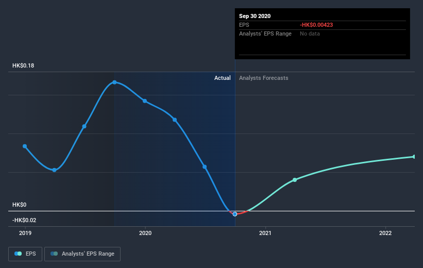Click the 2022 x-axis label
The image size is (423, 268).
(x=385, y=233)
